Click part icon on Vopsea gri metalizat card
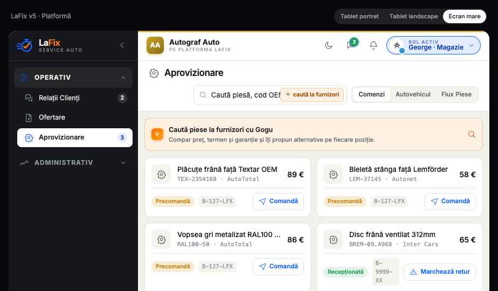 [x=161, y=239]
